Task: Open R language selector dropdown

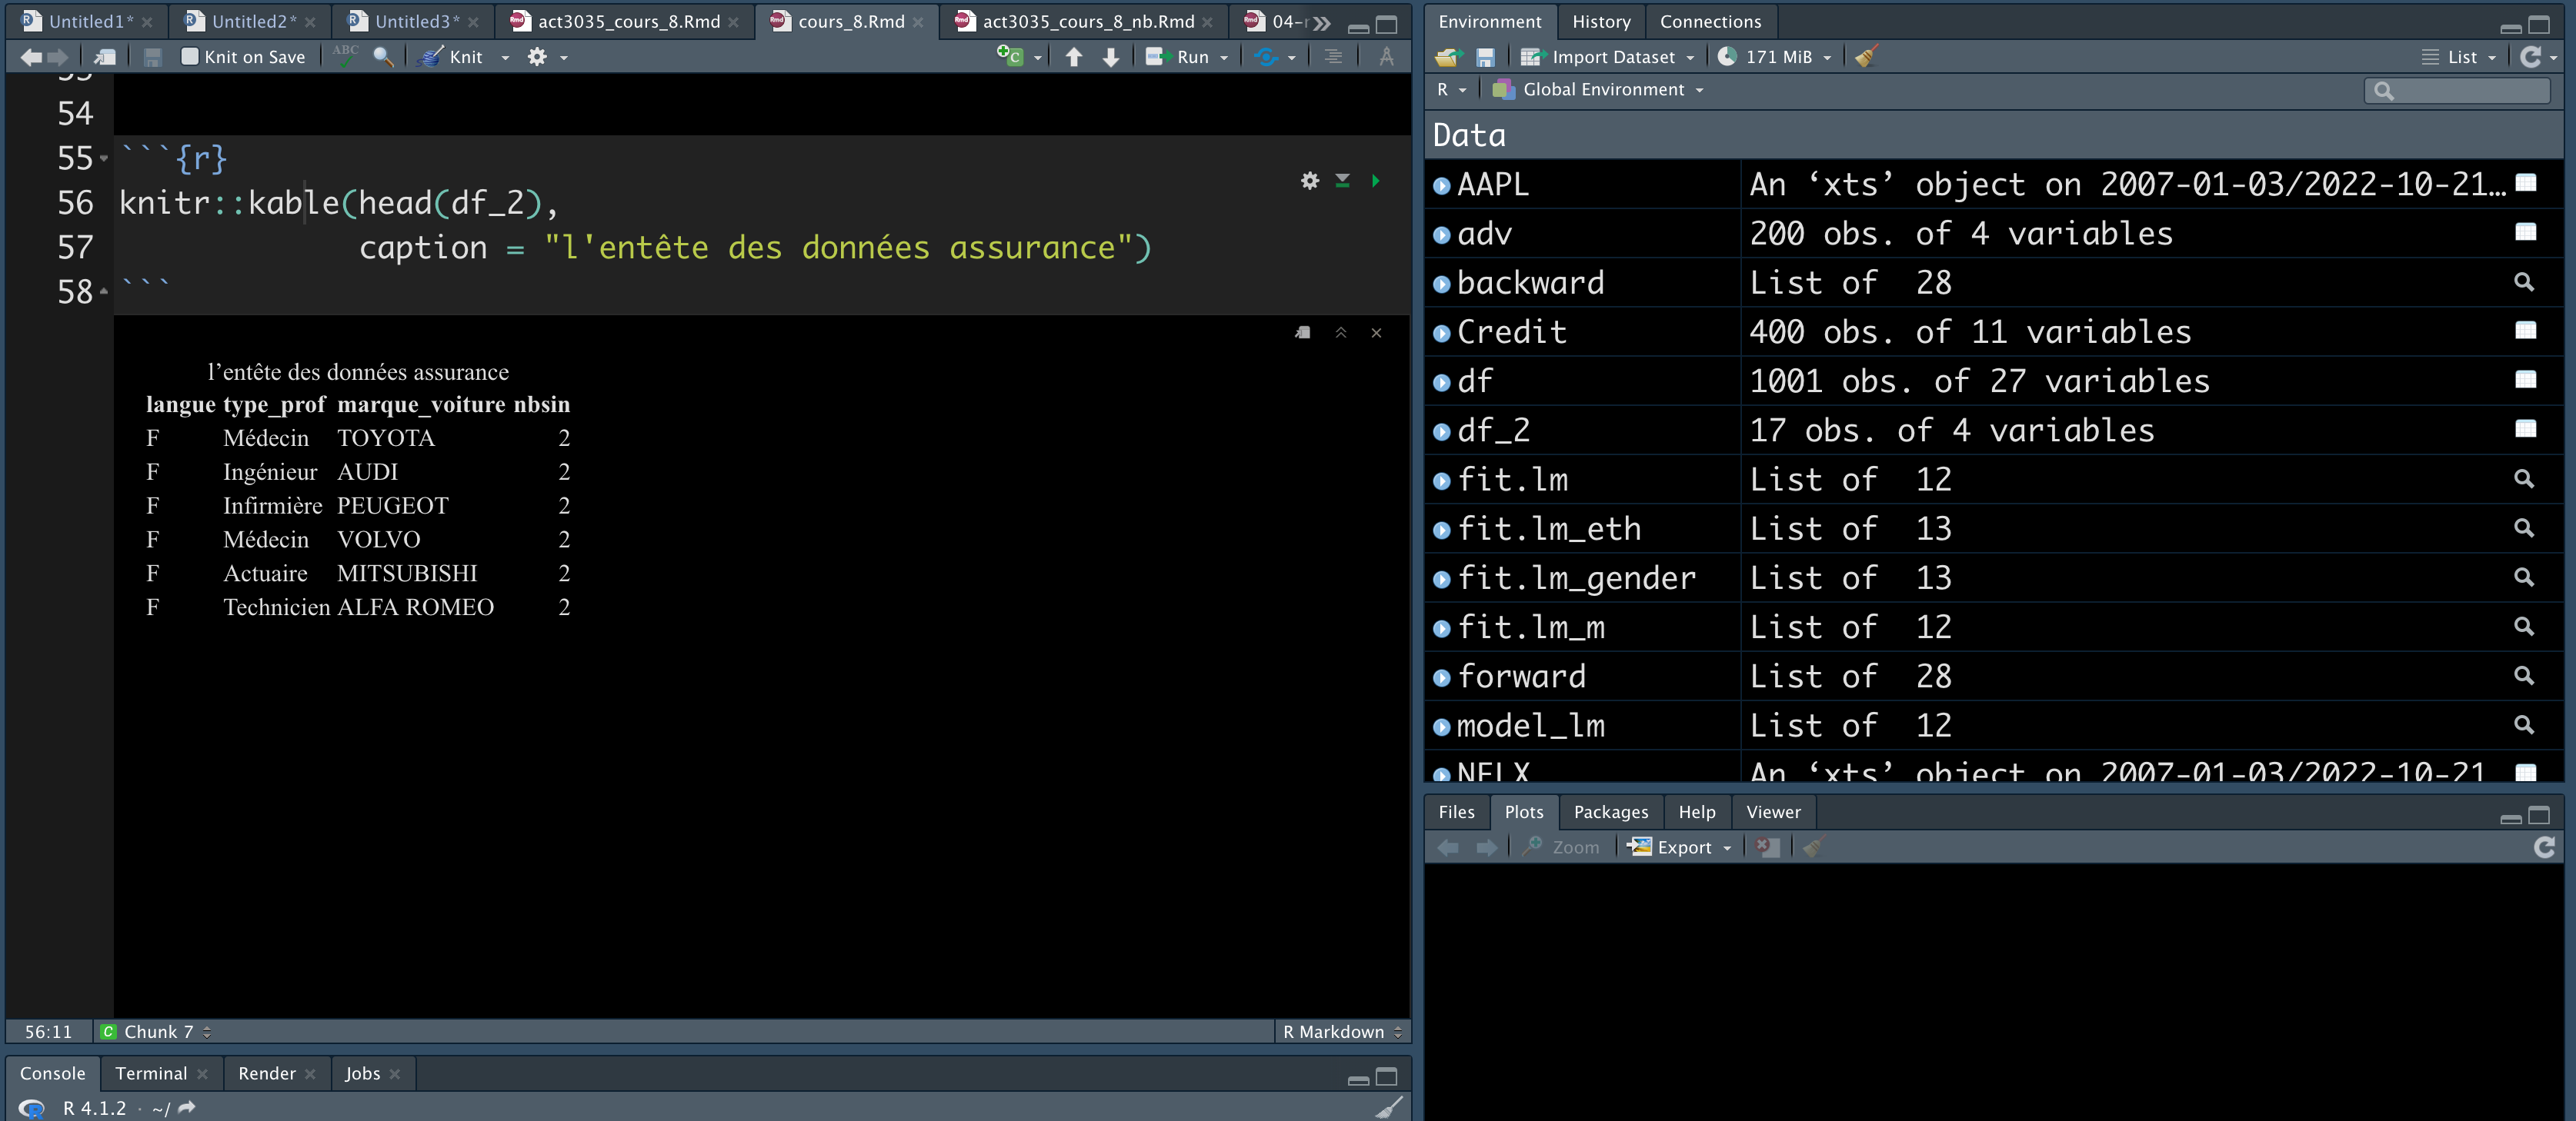Action: tap(1451, 90)
